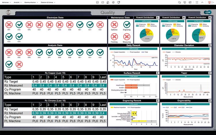Click the Quality header title
This screenshot has width=216, height=135.
tap(108, 13)
